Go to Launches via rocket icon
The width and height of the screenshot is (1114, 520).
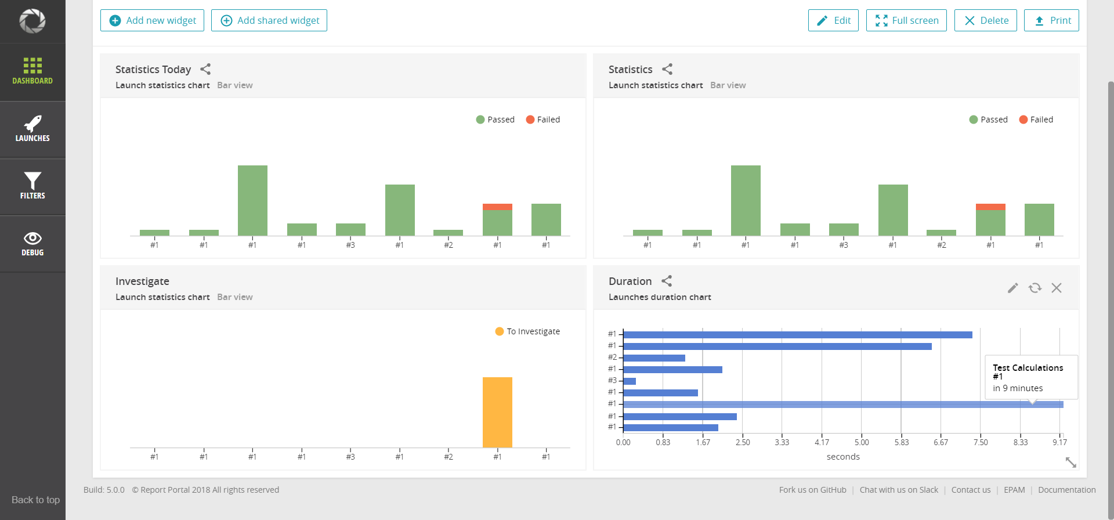coord(32,129)
